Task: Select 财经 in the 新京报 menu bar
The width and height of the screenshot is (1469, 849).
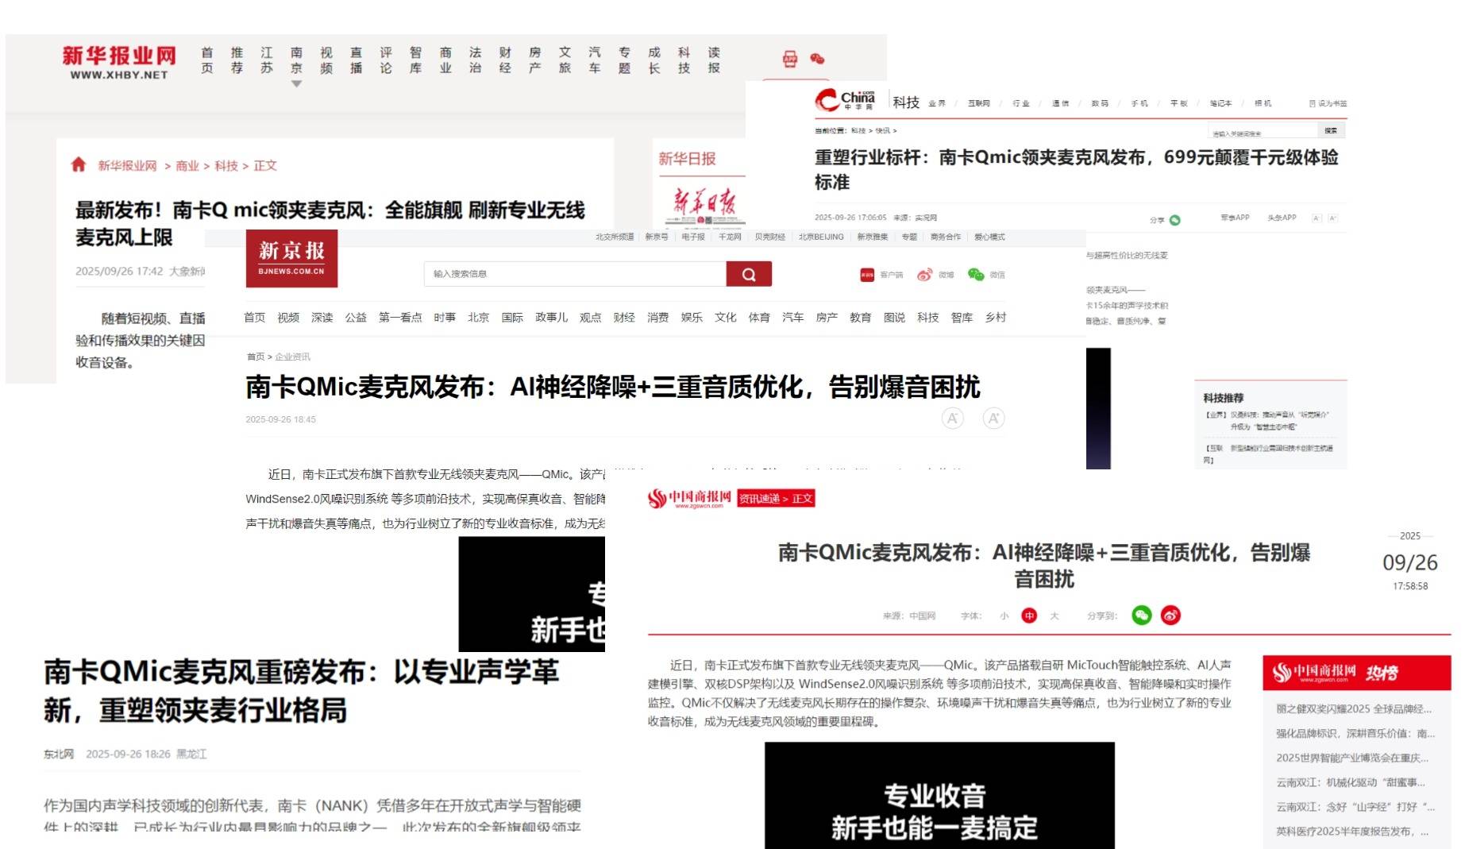Action: (625, 318)
